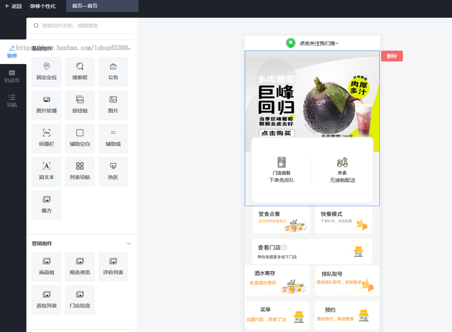Add the 图片 image component
Screen dimensions: 452x332
pos(113,105)
